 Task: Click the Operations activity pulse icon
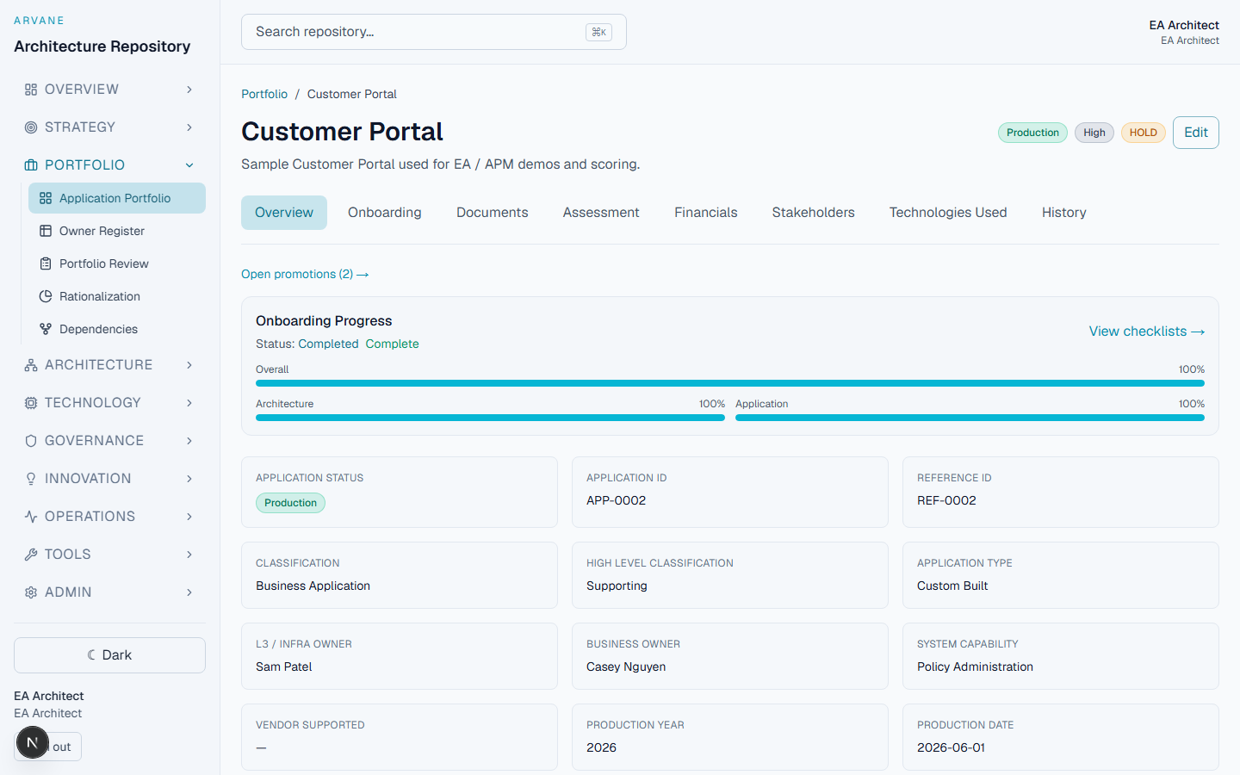click(31, 517)
